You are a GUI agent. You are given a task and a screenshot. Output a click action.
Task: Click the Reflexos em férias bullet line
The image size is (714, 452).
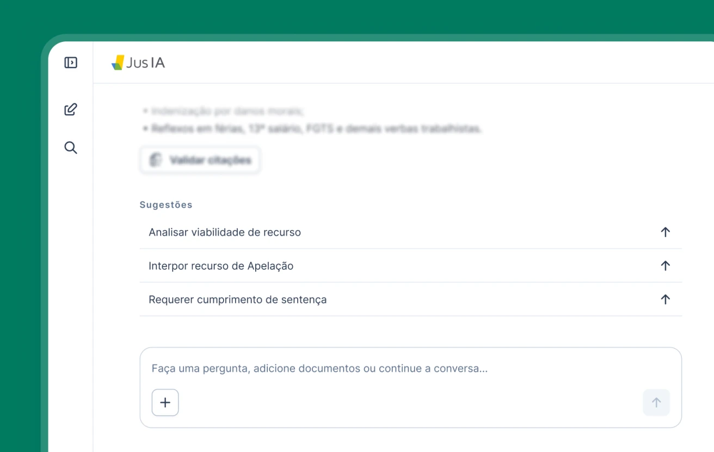point(317,129)
